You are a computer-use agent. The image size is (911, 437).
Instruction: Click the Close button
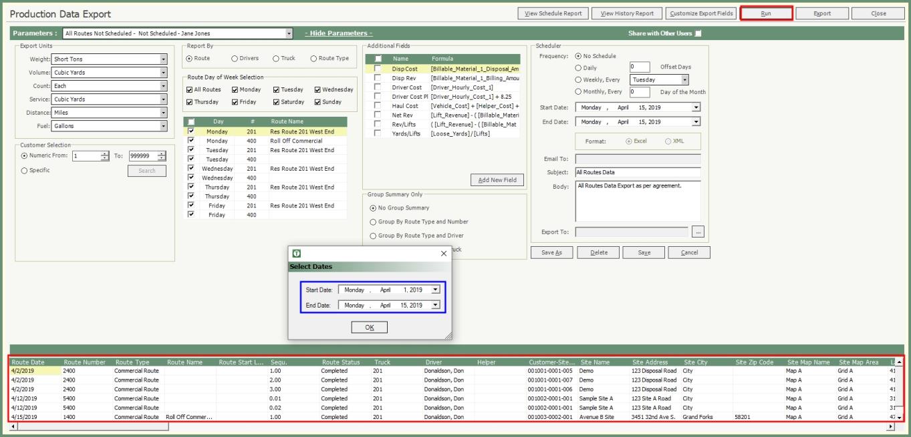pos(878,13)
